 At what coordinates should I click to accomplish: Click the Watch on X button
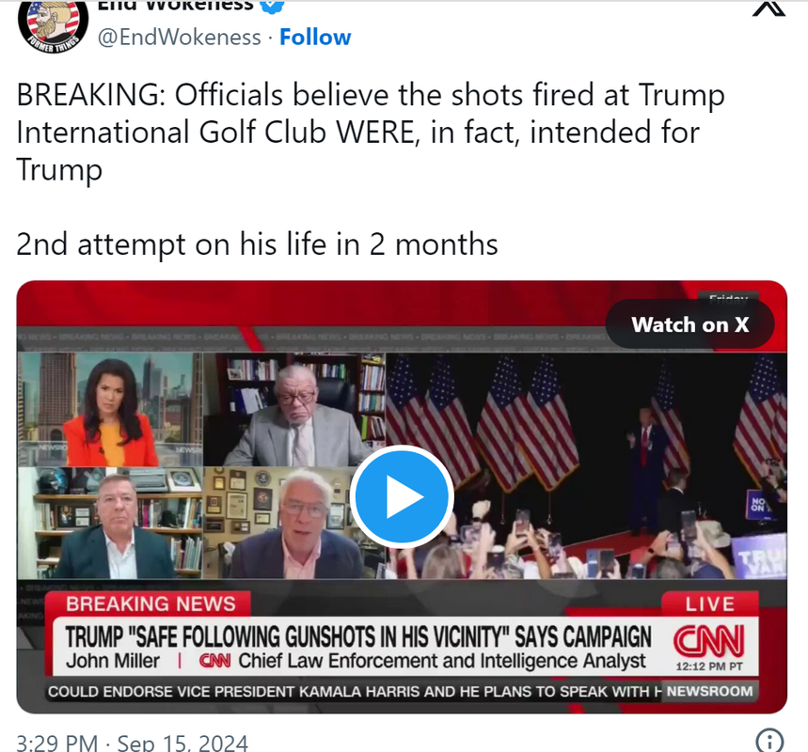pos(689,324)
